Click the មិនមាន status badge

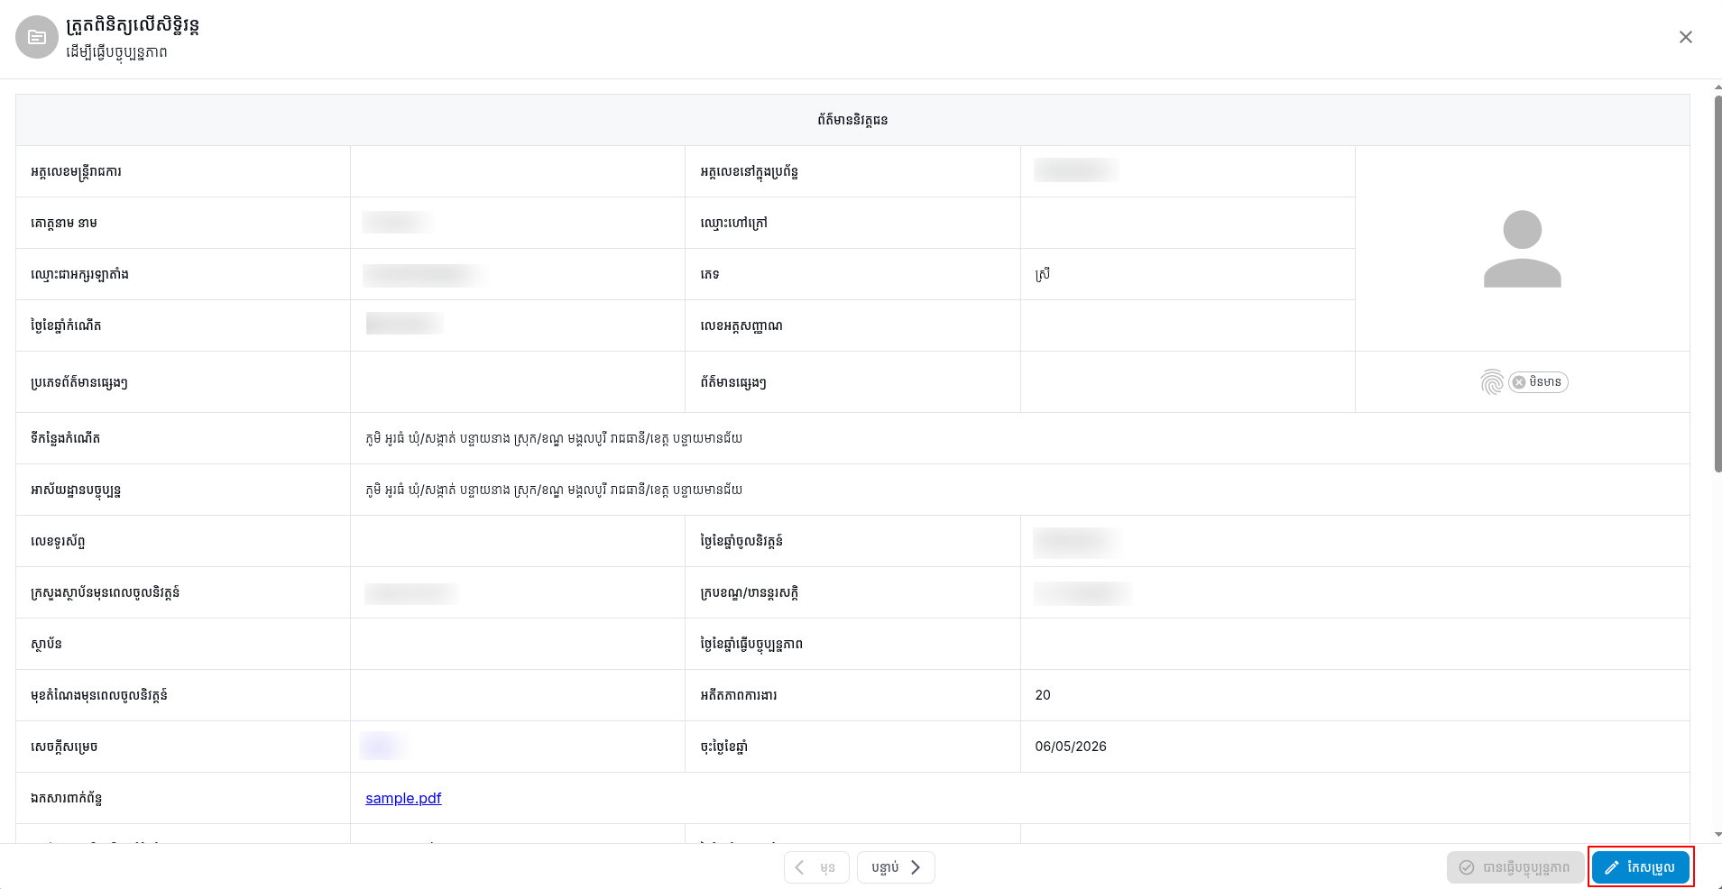[x=1538, y=382]
